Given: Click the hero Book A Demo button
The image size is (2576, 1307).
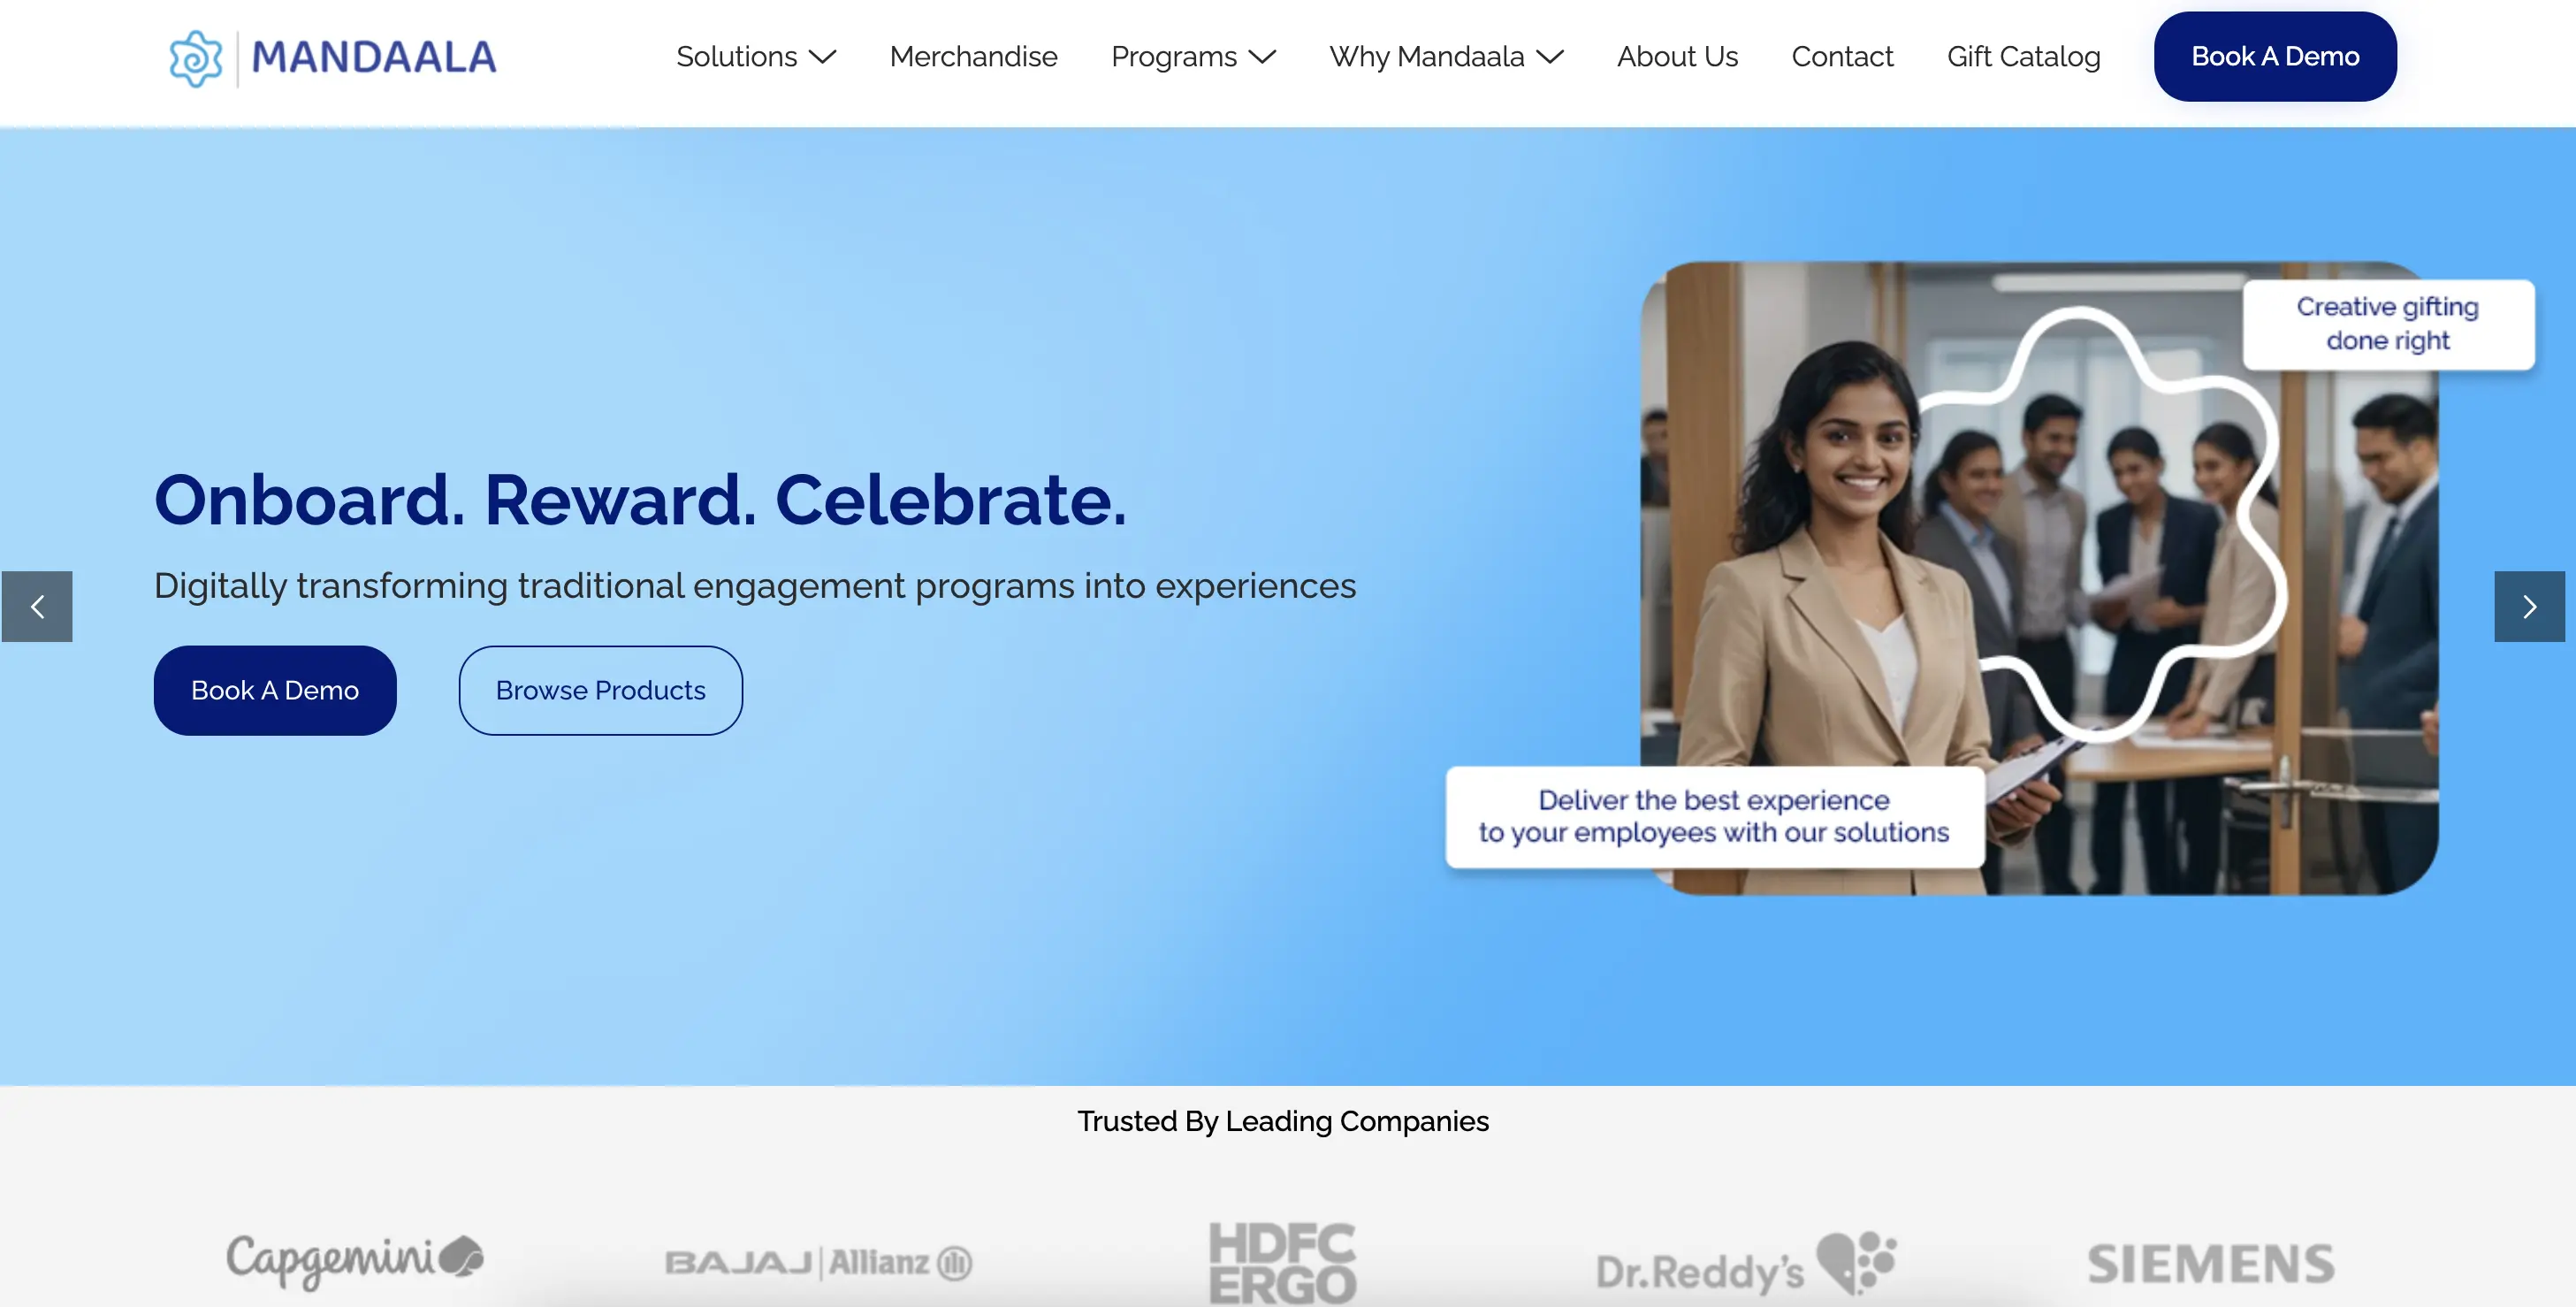Looking at the screenshot, I should (x=275, y=691).
